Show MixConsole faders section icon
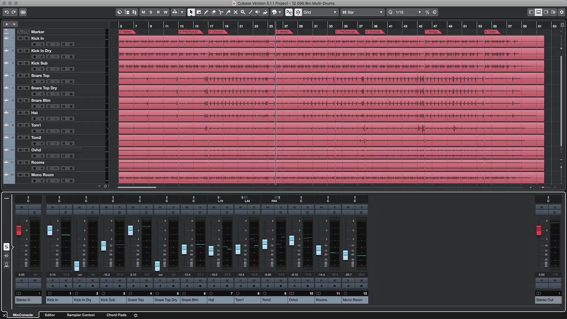 click(6, 247)
